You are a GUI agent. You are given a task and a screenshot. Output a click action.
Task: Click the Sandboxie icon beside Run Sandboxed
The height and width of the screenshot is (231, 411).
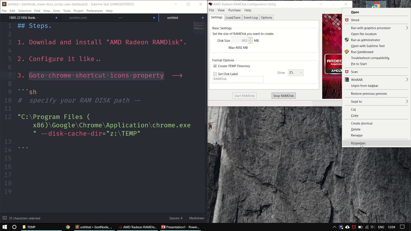point(346,52)
